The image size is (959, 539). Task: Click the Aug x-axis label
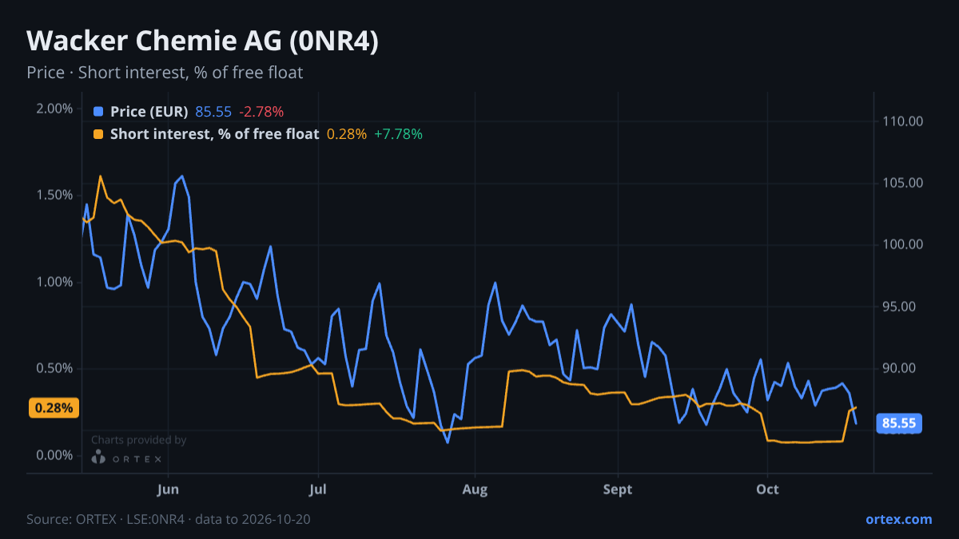(x=475, y=489)
